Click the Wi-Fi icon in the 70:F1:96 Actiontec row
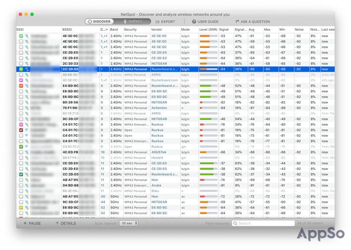Viewport: 351px width, 250px height. tap(27, 108)
